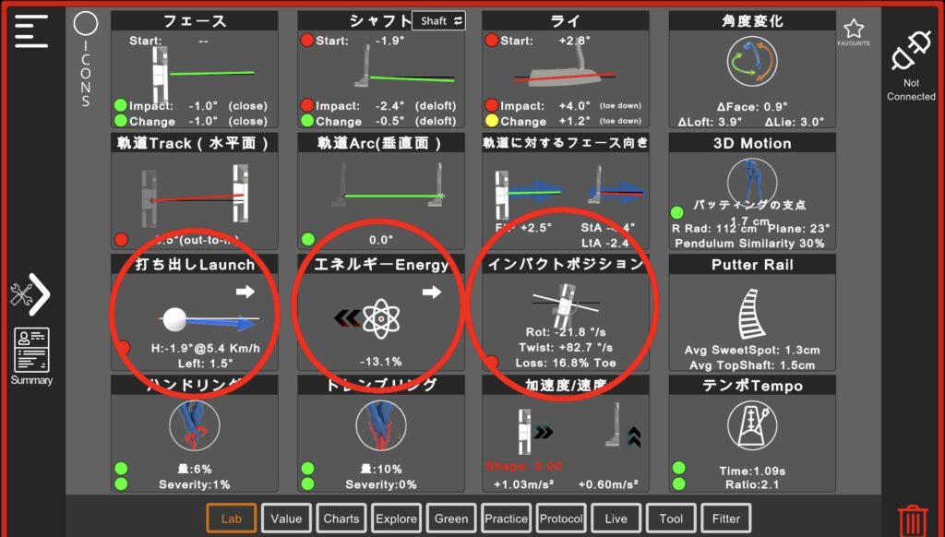
Task: Click the 'Loss: 16.8% Toe' text
Action: 566,363
